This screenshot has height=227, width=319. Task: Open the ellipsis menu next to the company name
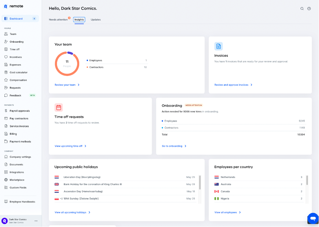[x=36, y=221]
